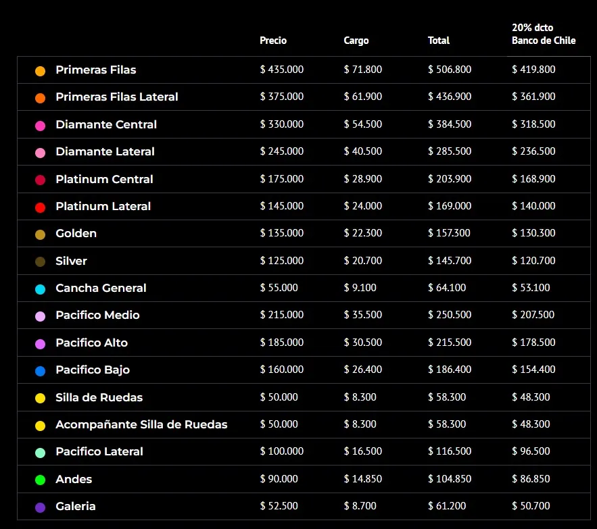
Task: Select the Primeras Filas Lateral row label
Action: pyautogui.click(x=117, y=97)
